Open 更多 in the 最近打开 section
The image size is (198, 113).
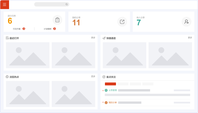pos(93,38)
